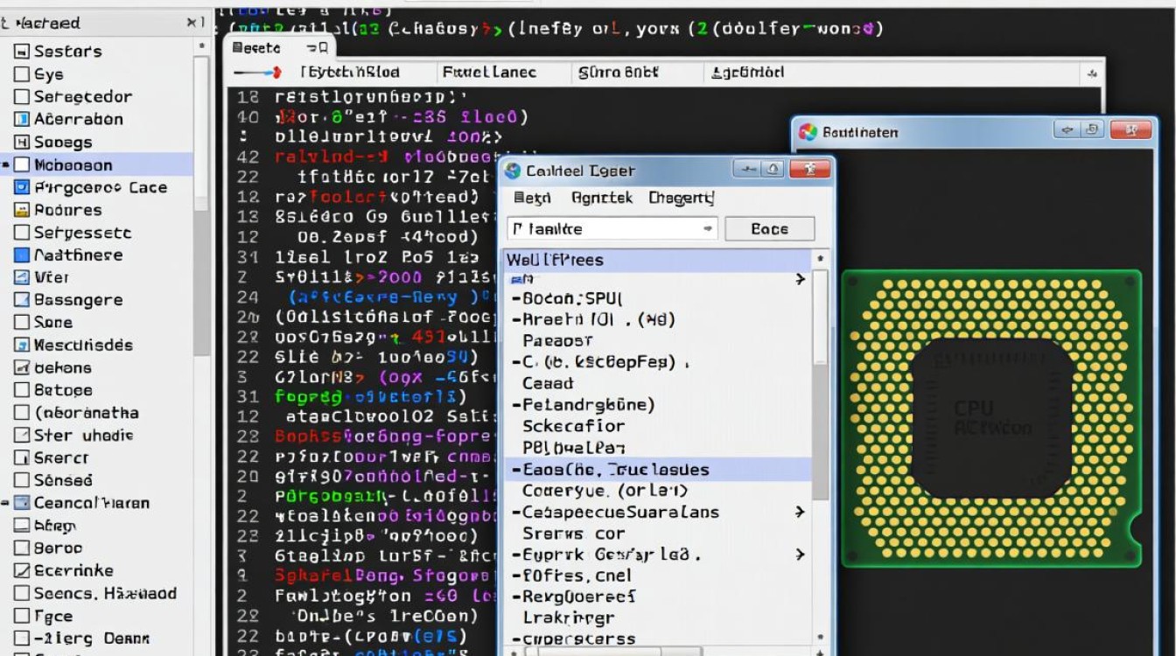The image size is (1176, 656).
Task: Click the CPU chip image
Action: (990, 418)
